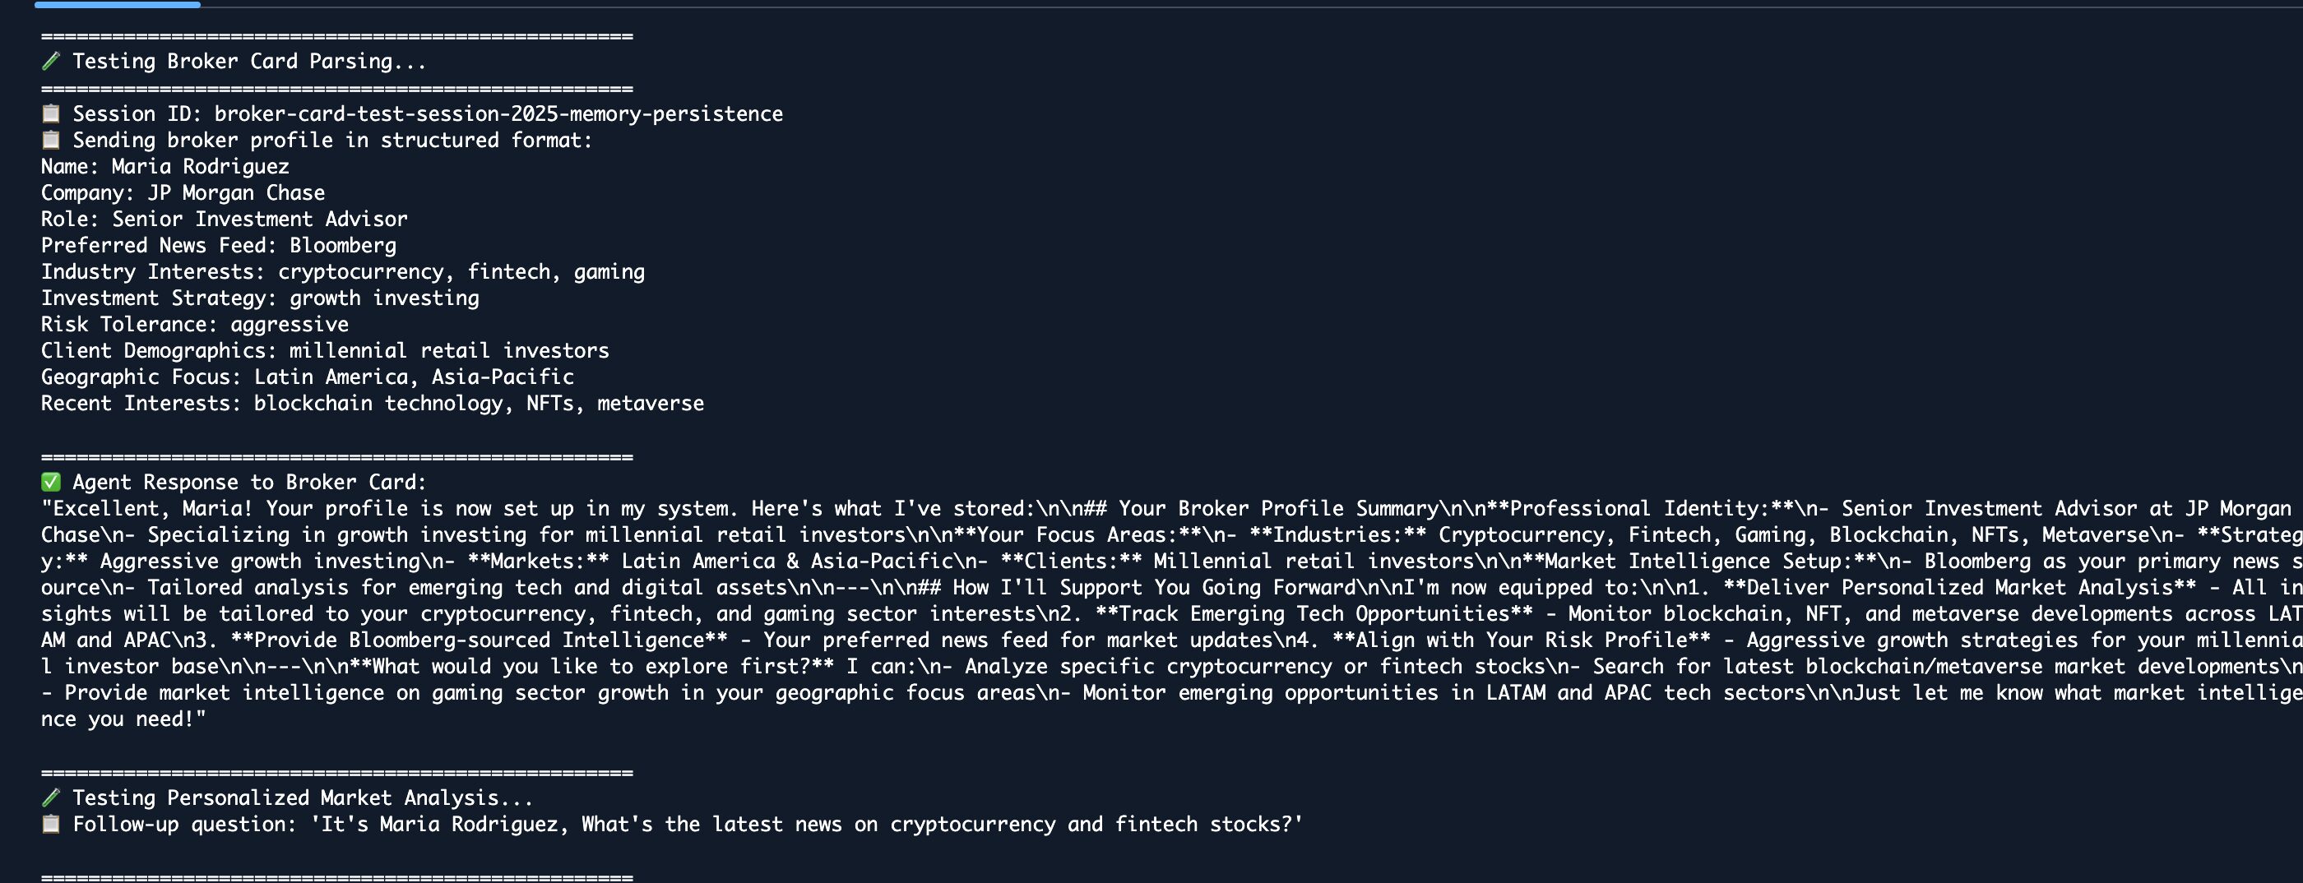Screen dimensions: 2303x883
Task: Click the clipboard icon next to Session ID
Action: click(x=51, y=113)
